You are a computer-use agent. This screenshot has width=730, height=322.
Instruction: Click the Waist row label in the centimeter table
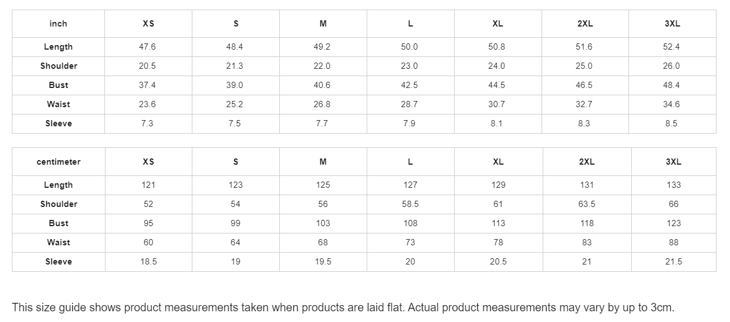click(x=59, y=242)
